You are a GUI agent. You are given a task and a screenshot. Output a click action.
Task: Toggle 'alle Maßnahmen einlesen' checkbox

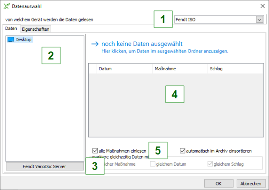[x=95, y=150]
